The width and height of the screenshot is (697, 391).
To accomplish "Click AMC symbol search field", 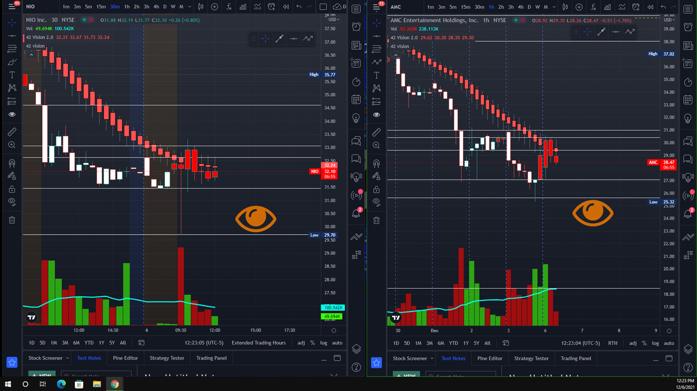I will pos(404,6).
